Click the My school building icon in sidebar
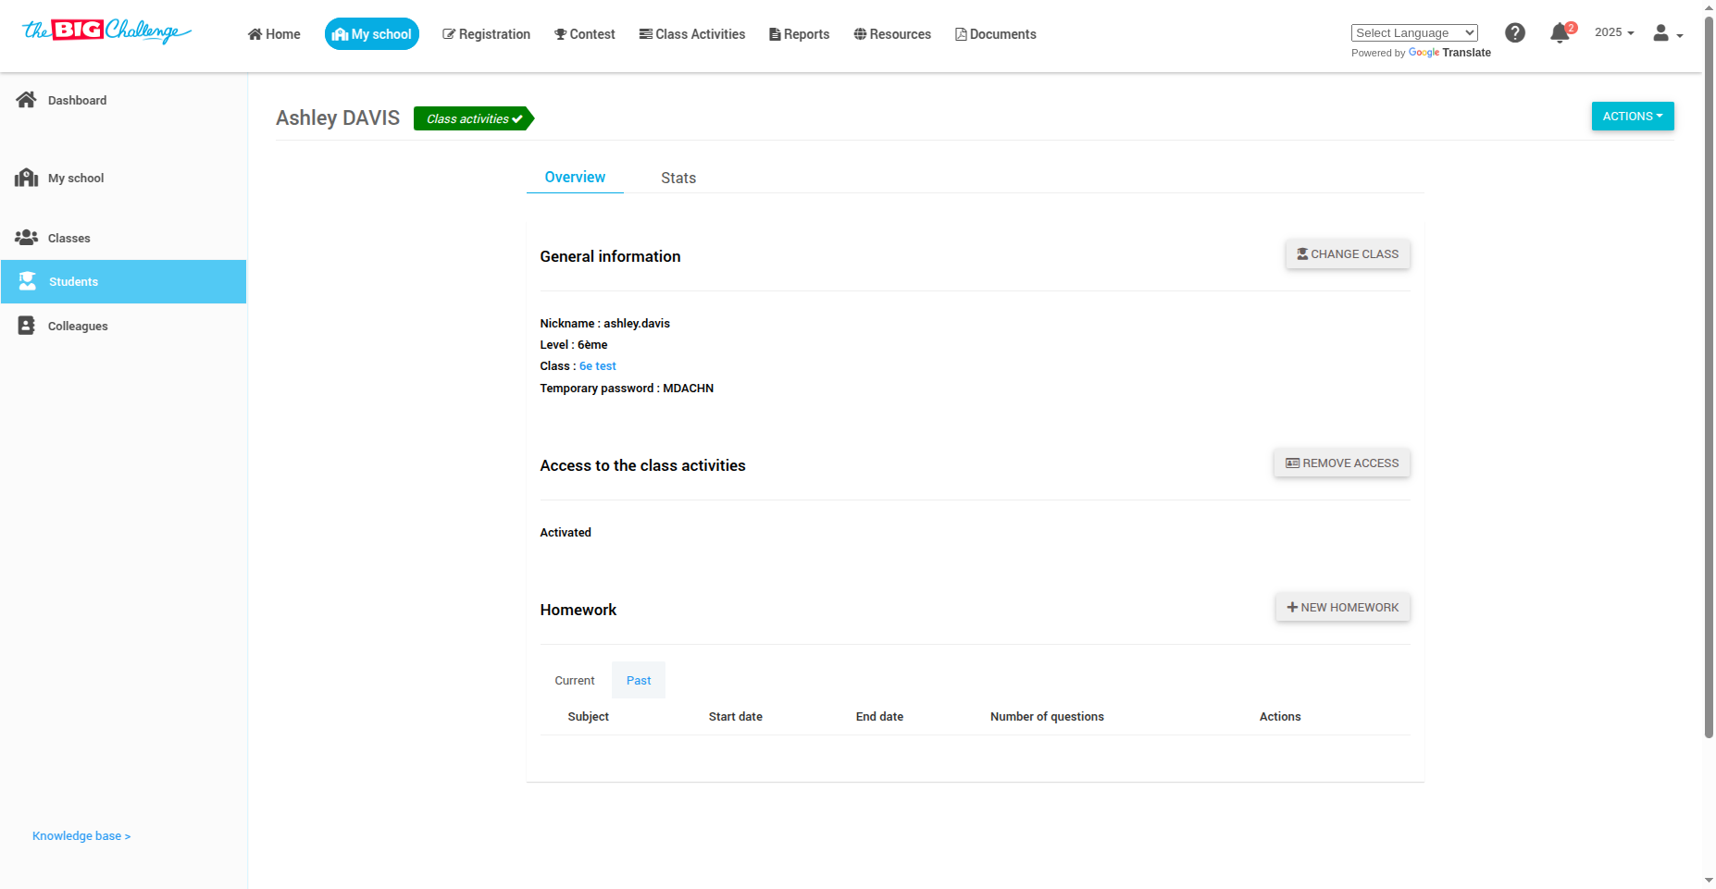Image resolution: width=1716 pixels, height=889 pixels. coord(26,178)
